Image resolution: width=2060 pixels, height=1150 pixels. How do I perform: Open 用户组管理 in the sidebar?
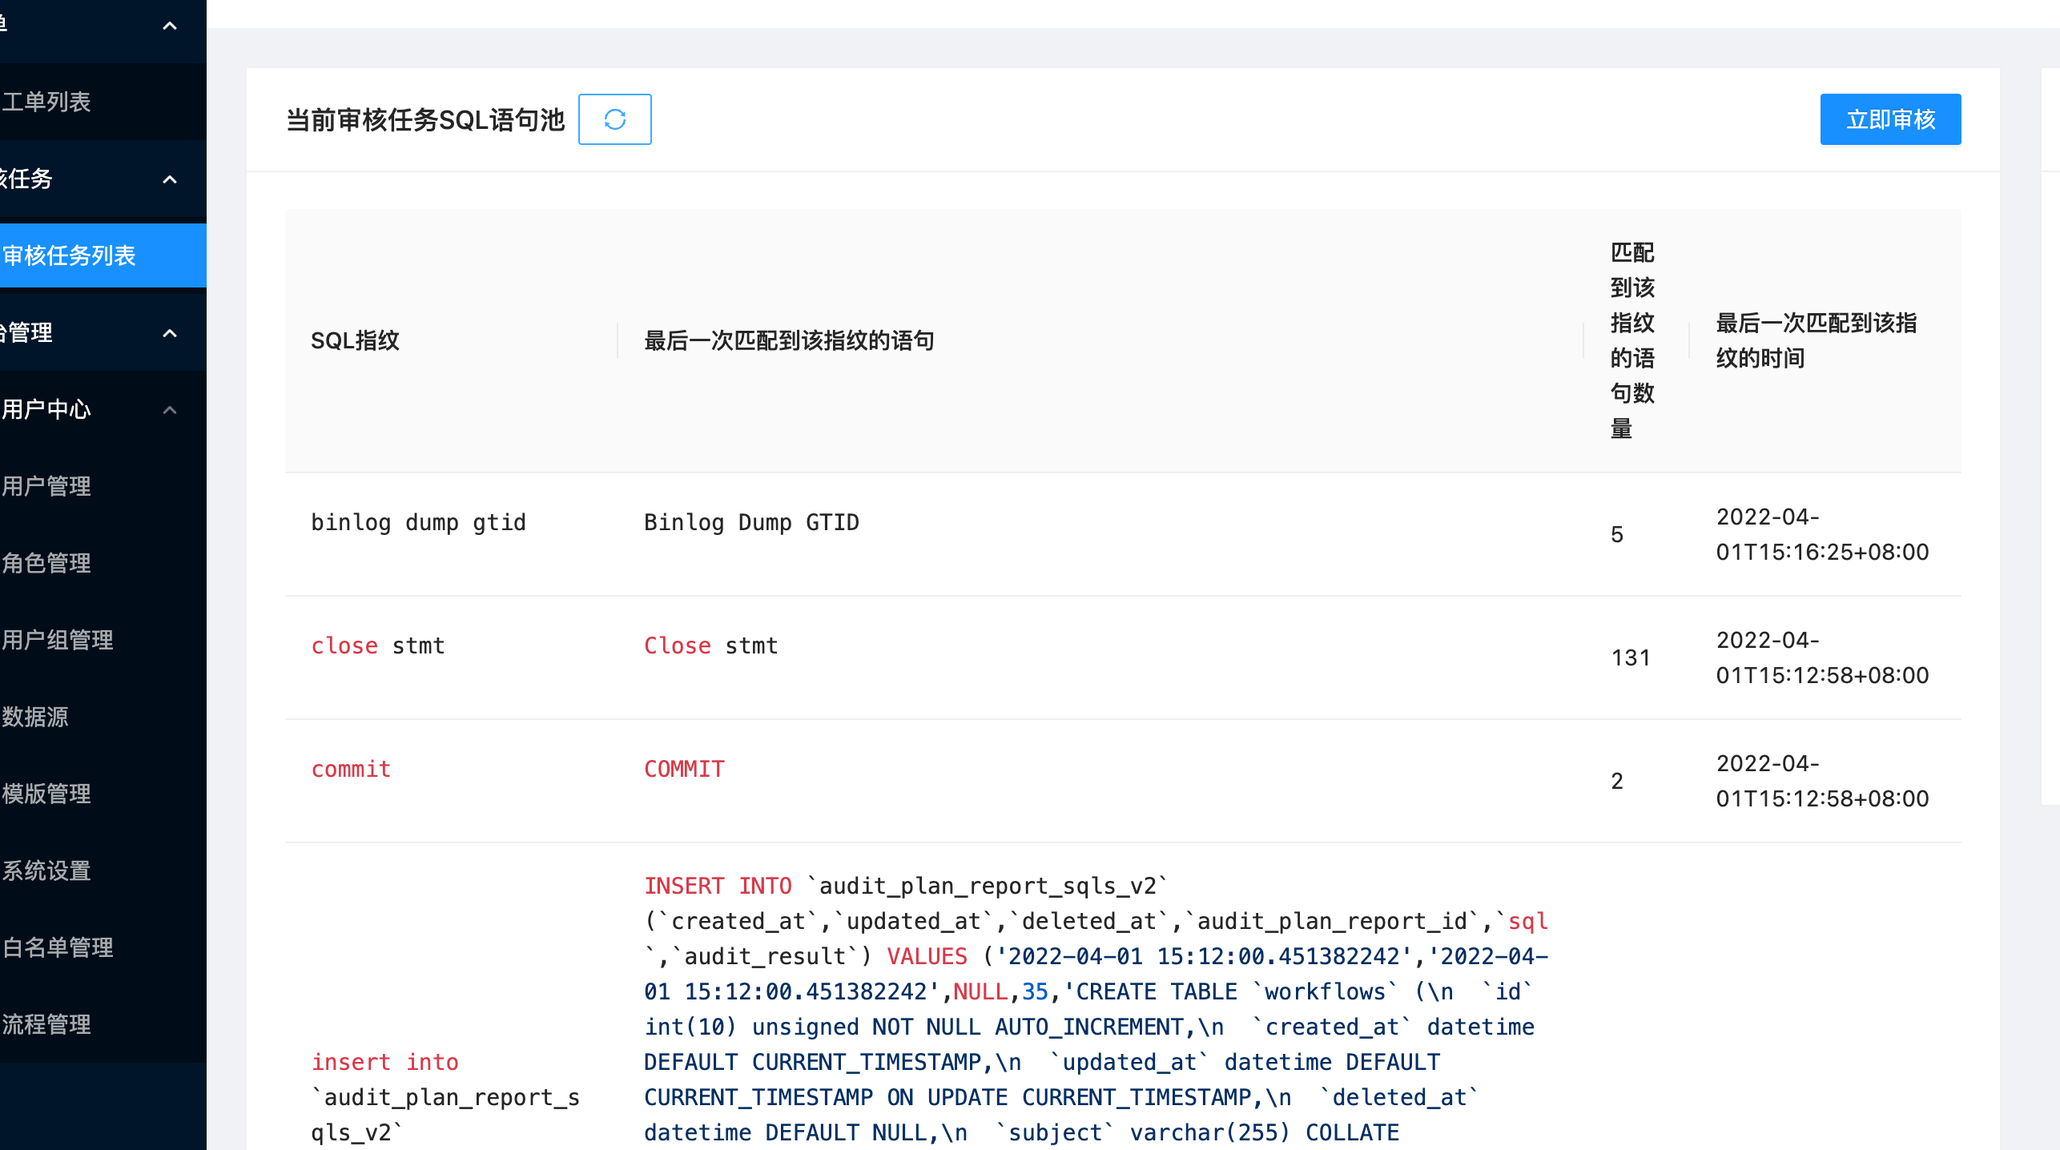click(58, 640)
